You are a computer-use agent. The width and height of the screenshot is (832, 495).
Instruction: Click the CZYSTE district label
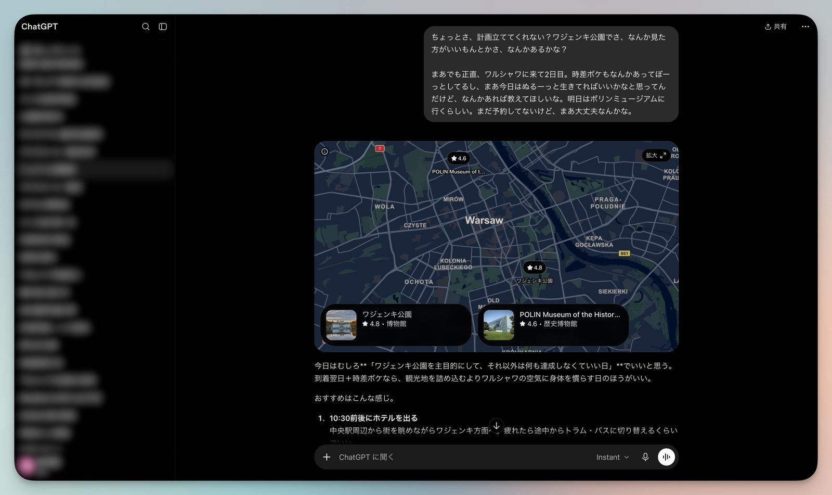tap(415, 225)
